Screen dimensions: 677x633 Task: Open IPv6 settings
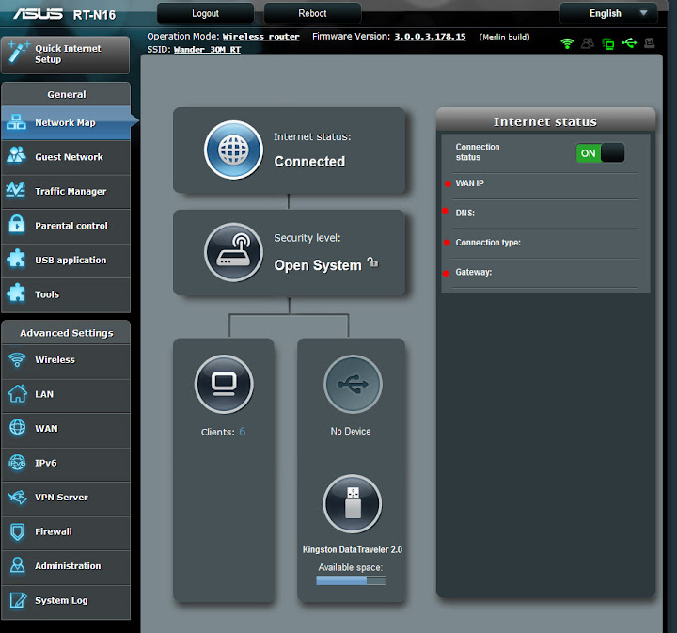[x=66, y=463]
